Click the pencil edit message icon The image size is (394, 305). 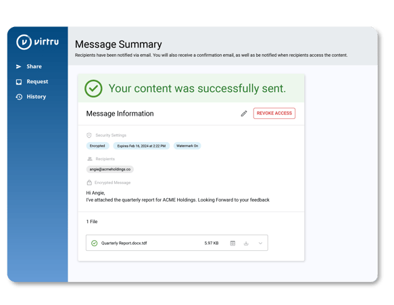pyautogui.click(x=244, y=114)
